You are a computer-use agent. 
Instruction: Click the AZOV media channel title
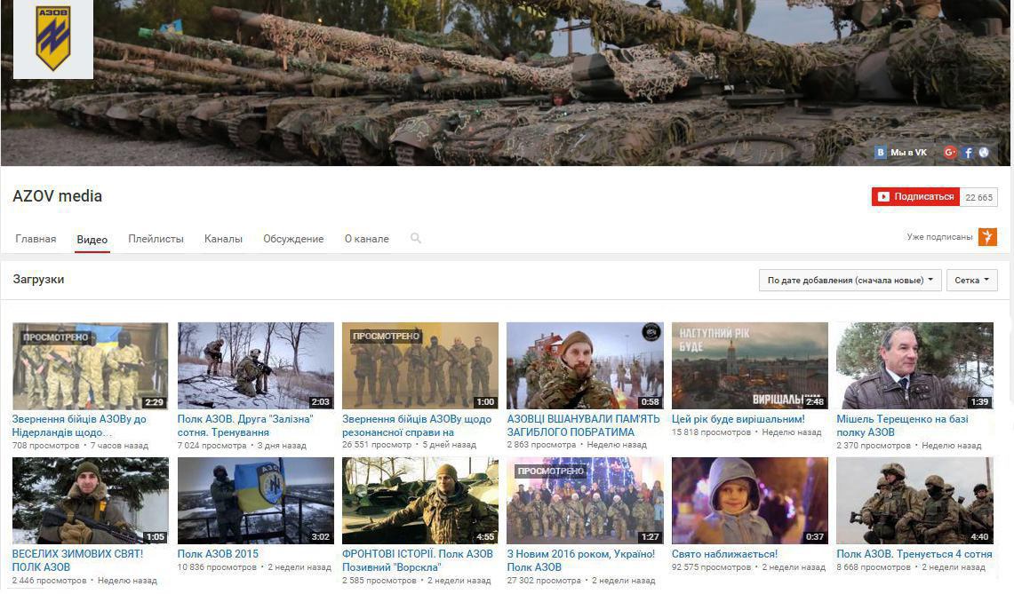[x=58, y=196]
